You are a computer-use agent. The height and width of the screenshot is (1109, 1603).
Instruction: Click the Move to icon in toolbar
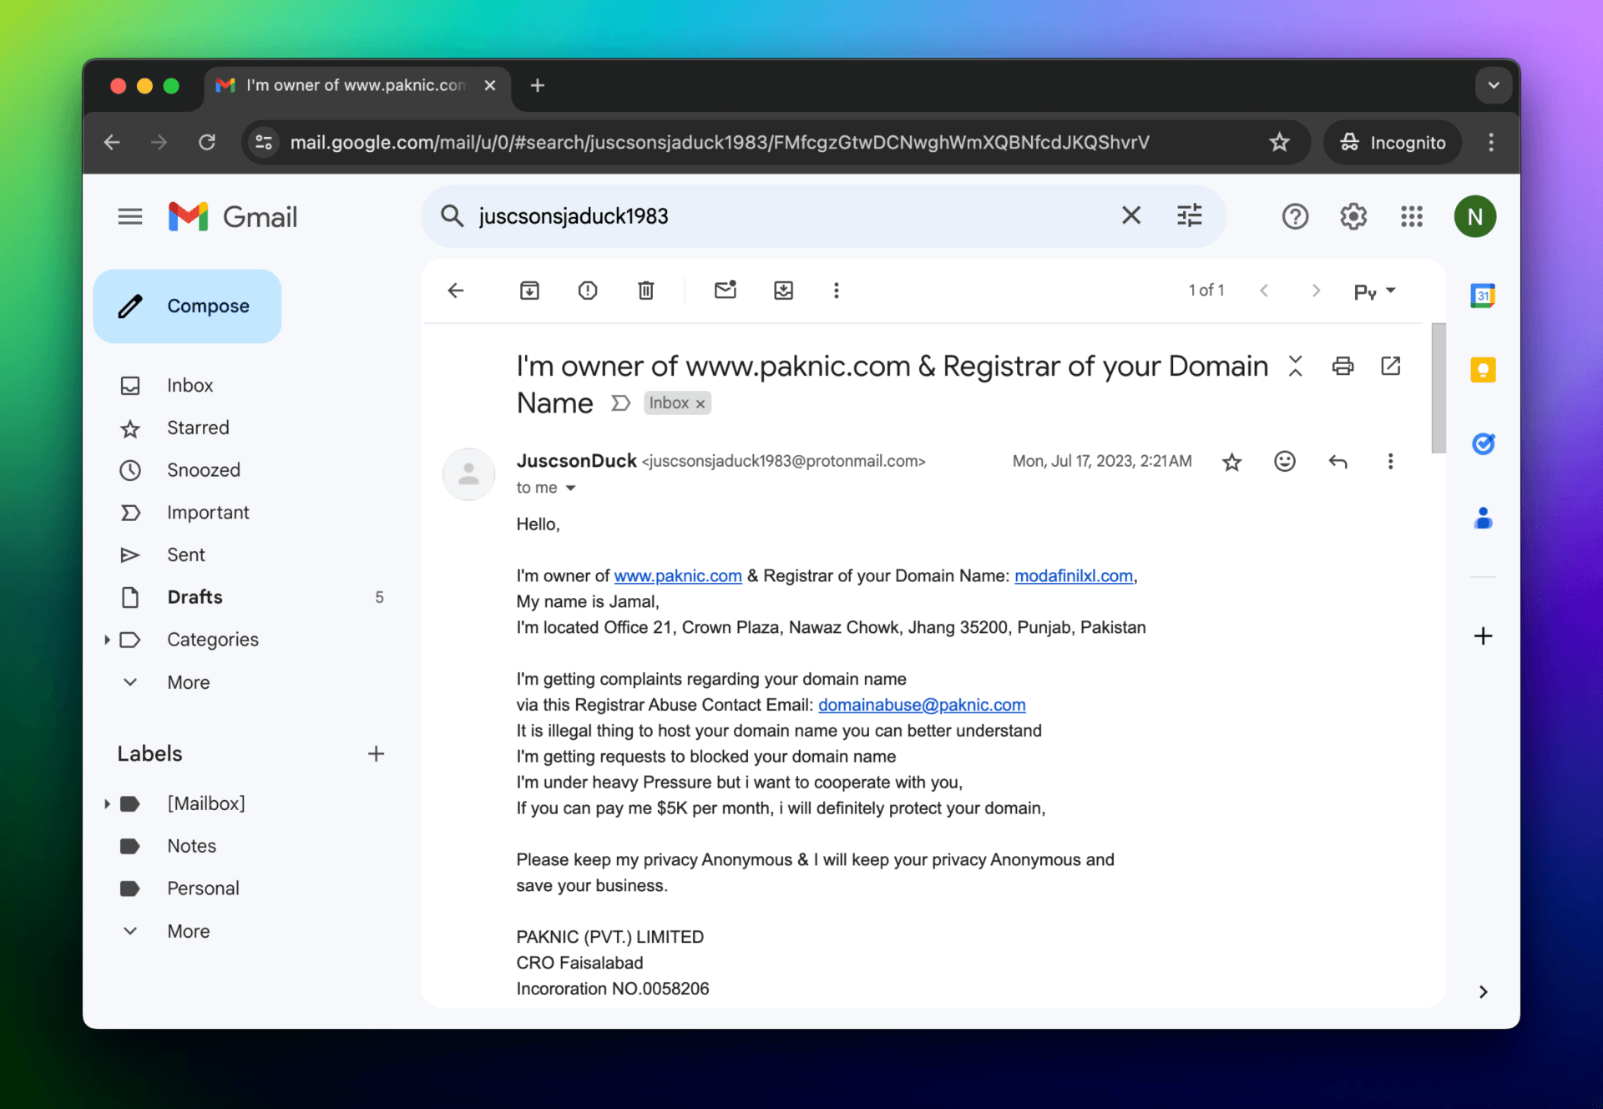(783, 291)
